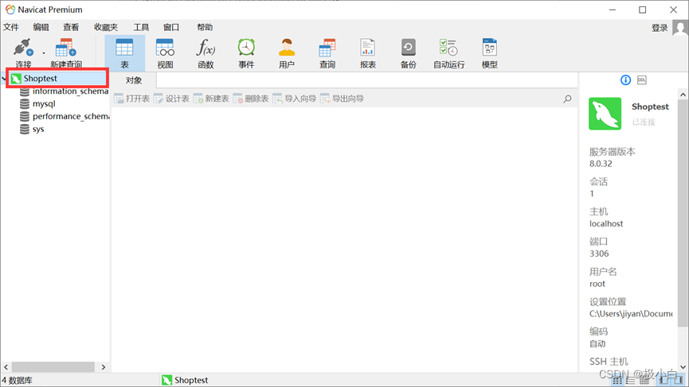Viewport: 689px width, 387px height.
Task: Select the mysql database
Action: pos(37,104)
